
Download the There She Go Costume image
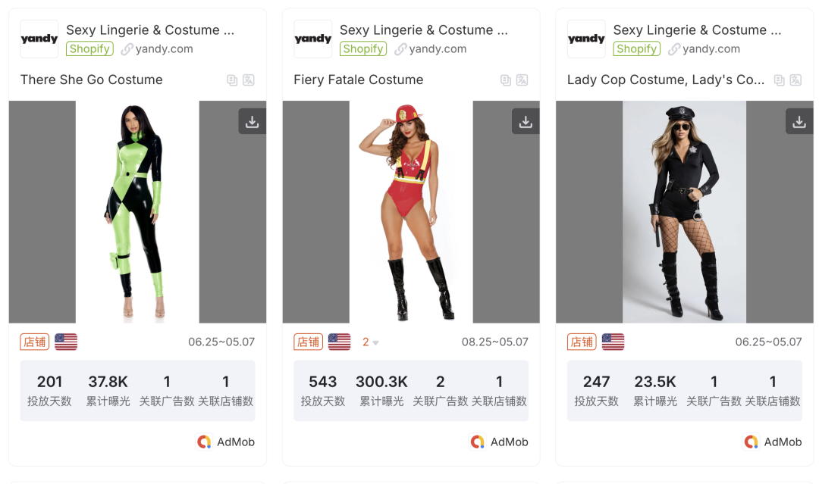(x=252, y=121)
